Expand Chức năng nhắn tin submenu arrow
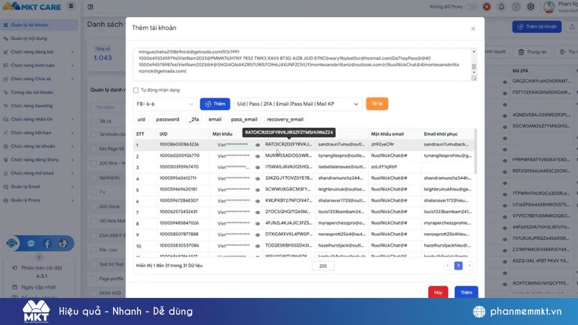The width and height of the screenshot is (578, 325). click(72, 119)
